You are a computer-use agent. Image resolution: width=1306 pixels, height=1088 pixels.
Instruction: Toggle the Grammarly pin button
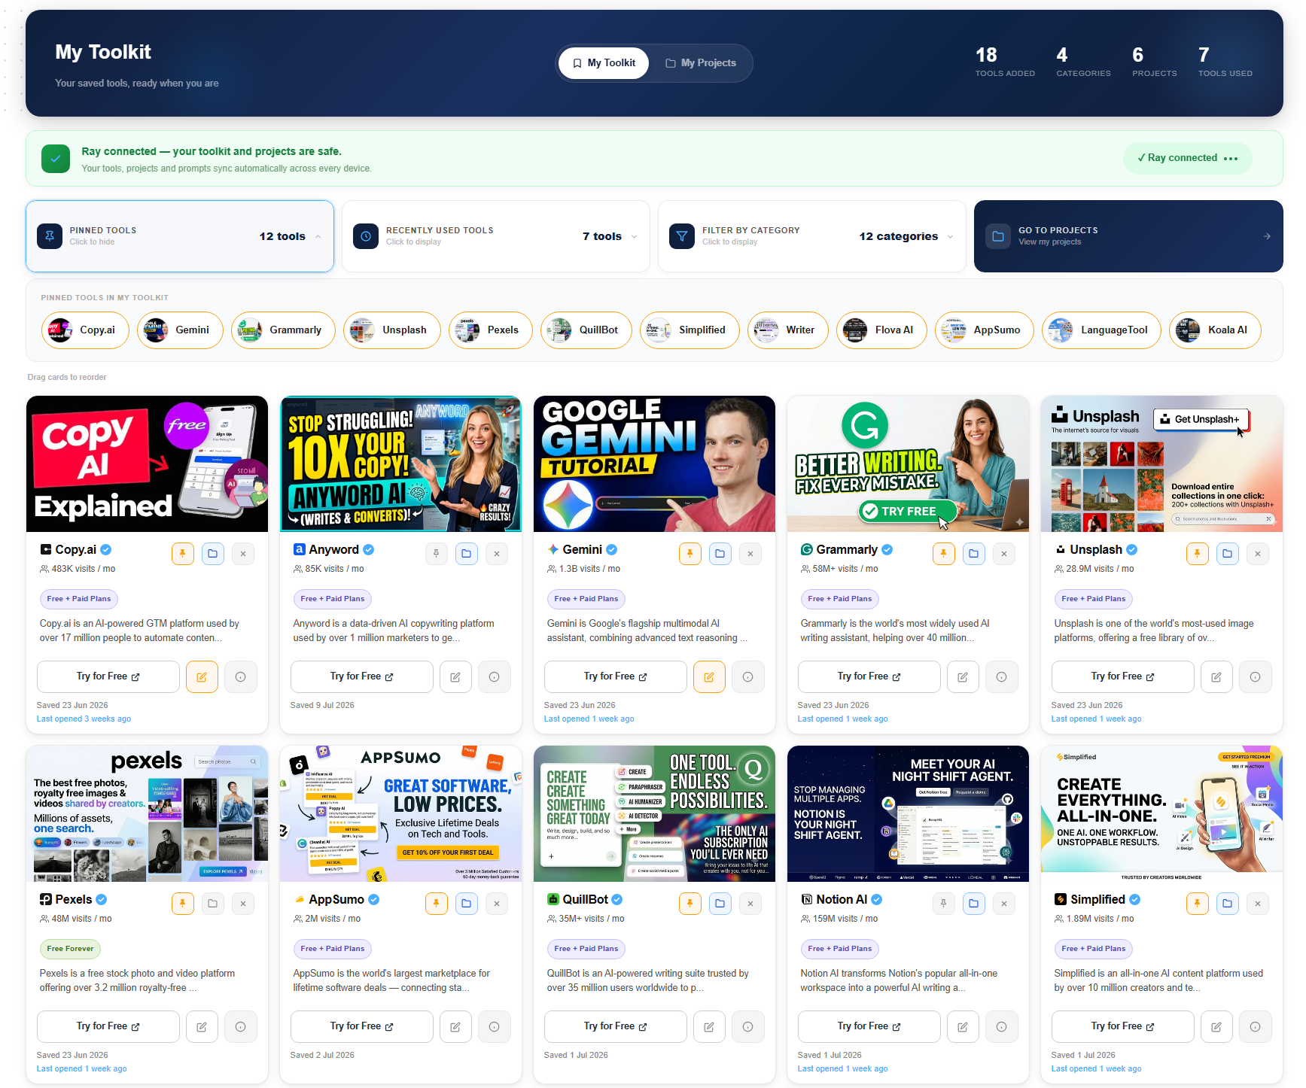coord(943,554)
